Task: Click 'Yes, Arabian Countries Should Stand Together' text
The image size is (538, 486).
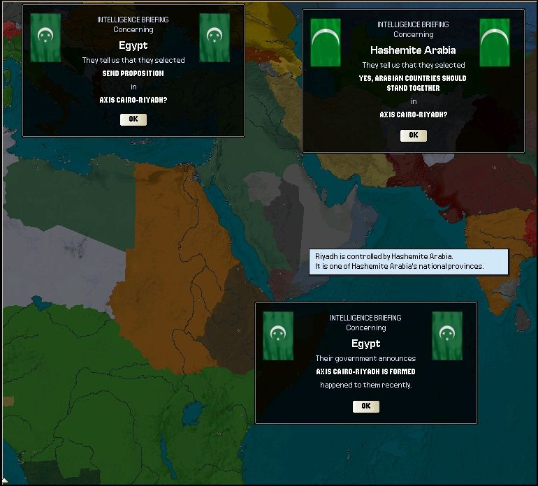Action: pyautogui.click(x=413, y=83)
